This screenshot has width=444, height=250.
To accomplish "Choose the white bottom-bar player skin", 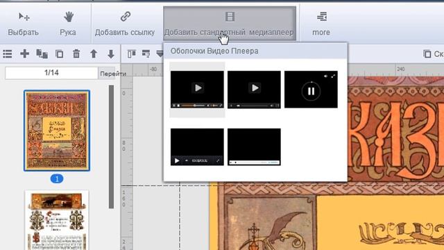I will [x=254, y=147].
